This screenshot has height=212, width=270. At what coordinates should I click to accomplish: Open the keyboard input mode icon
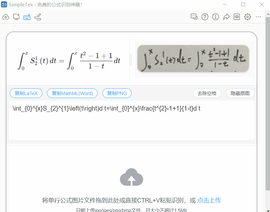(27, 17)
